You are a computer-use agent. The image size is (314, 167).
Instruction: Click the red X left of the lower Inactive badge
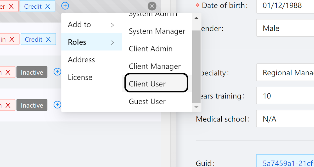8,105
